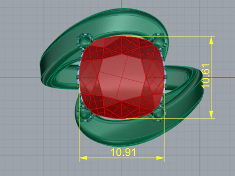The image size is (235, 176).
Task: Select the 10.61 vertical dimension text
Action: 206,76
